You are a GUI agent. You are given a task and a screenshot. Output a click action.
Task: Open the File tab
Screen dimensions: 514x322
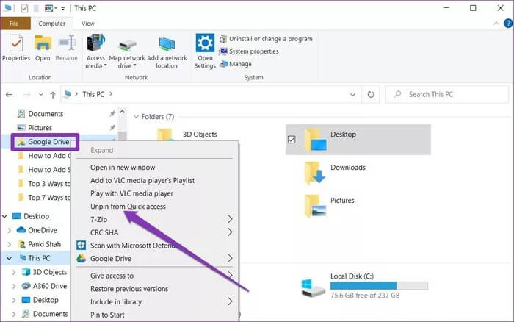coord(15,24)
